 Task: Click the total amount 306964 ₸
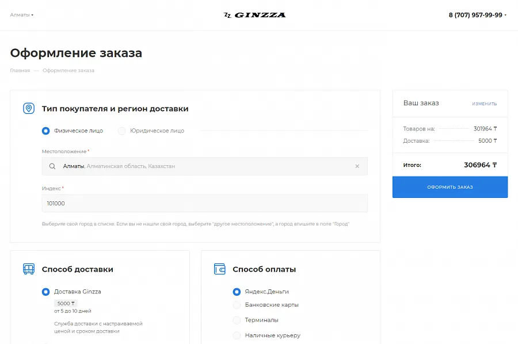(x=481, y=165)
